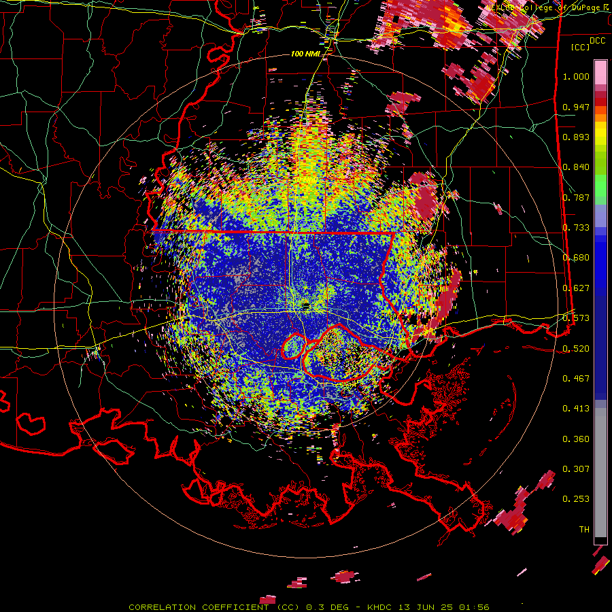Click the red segment of the color bar
Screen dimensions: 612x612
[600, 102]
